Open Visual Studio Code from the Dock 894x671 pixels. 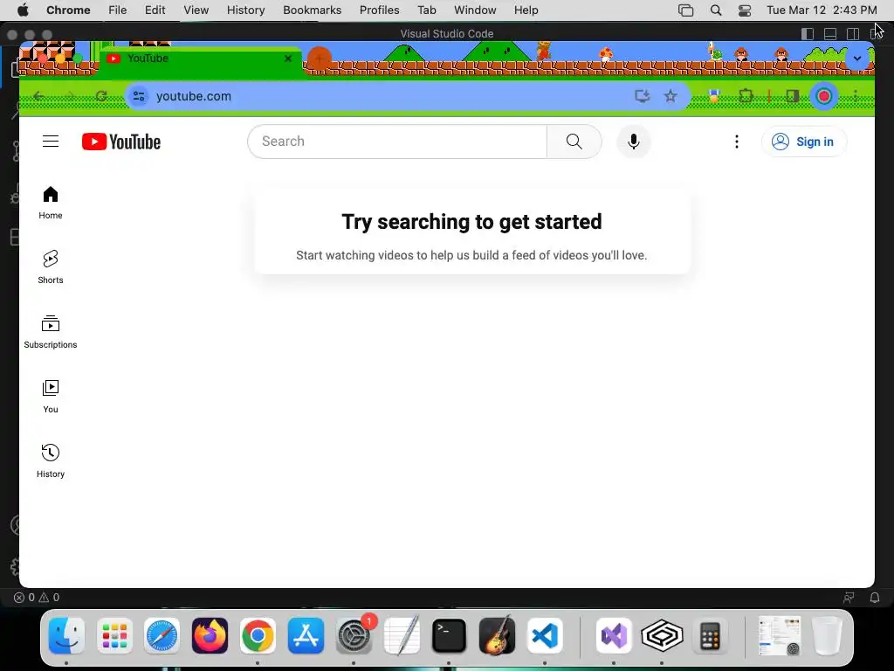(545, 636)
